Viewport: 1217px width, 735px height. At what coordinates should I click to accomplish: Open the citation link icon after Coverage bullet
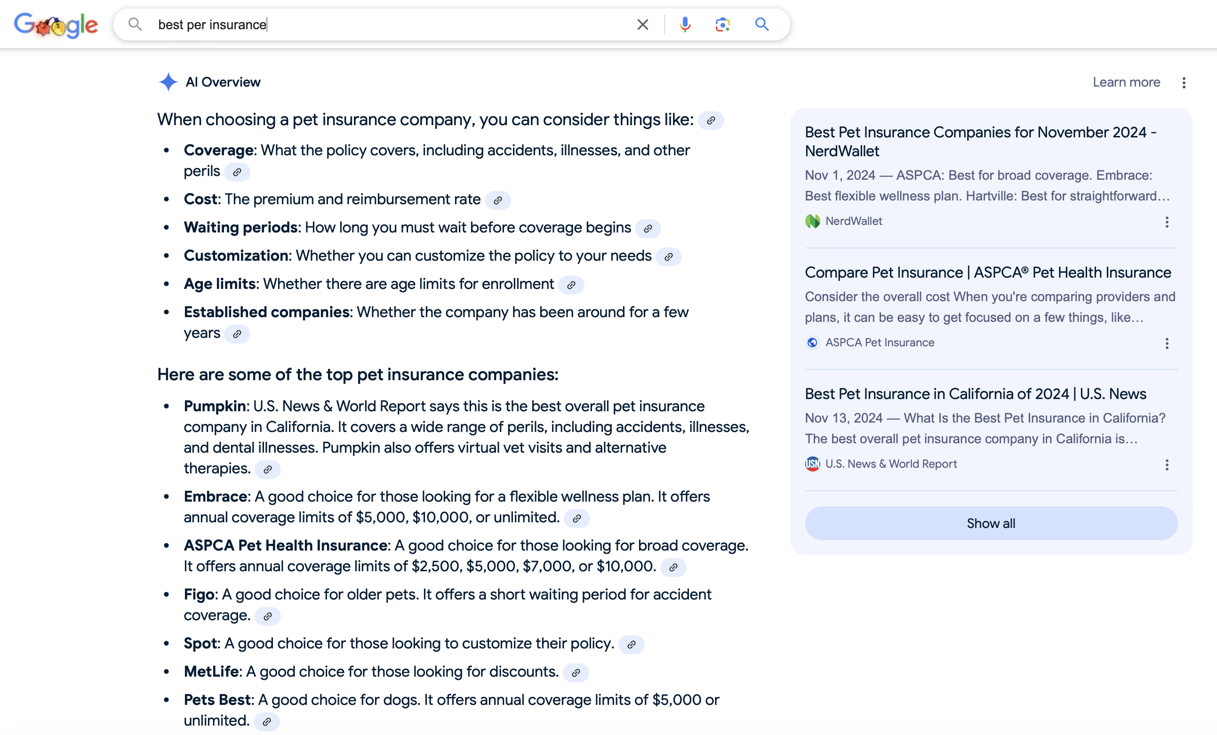(238, 172)
